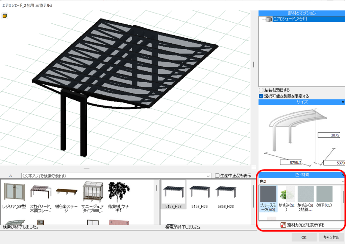
Task: Collapse the サイズ panel header arrow
Action: tap(343, 102)
